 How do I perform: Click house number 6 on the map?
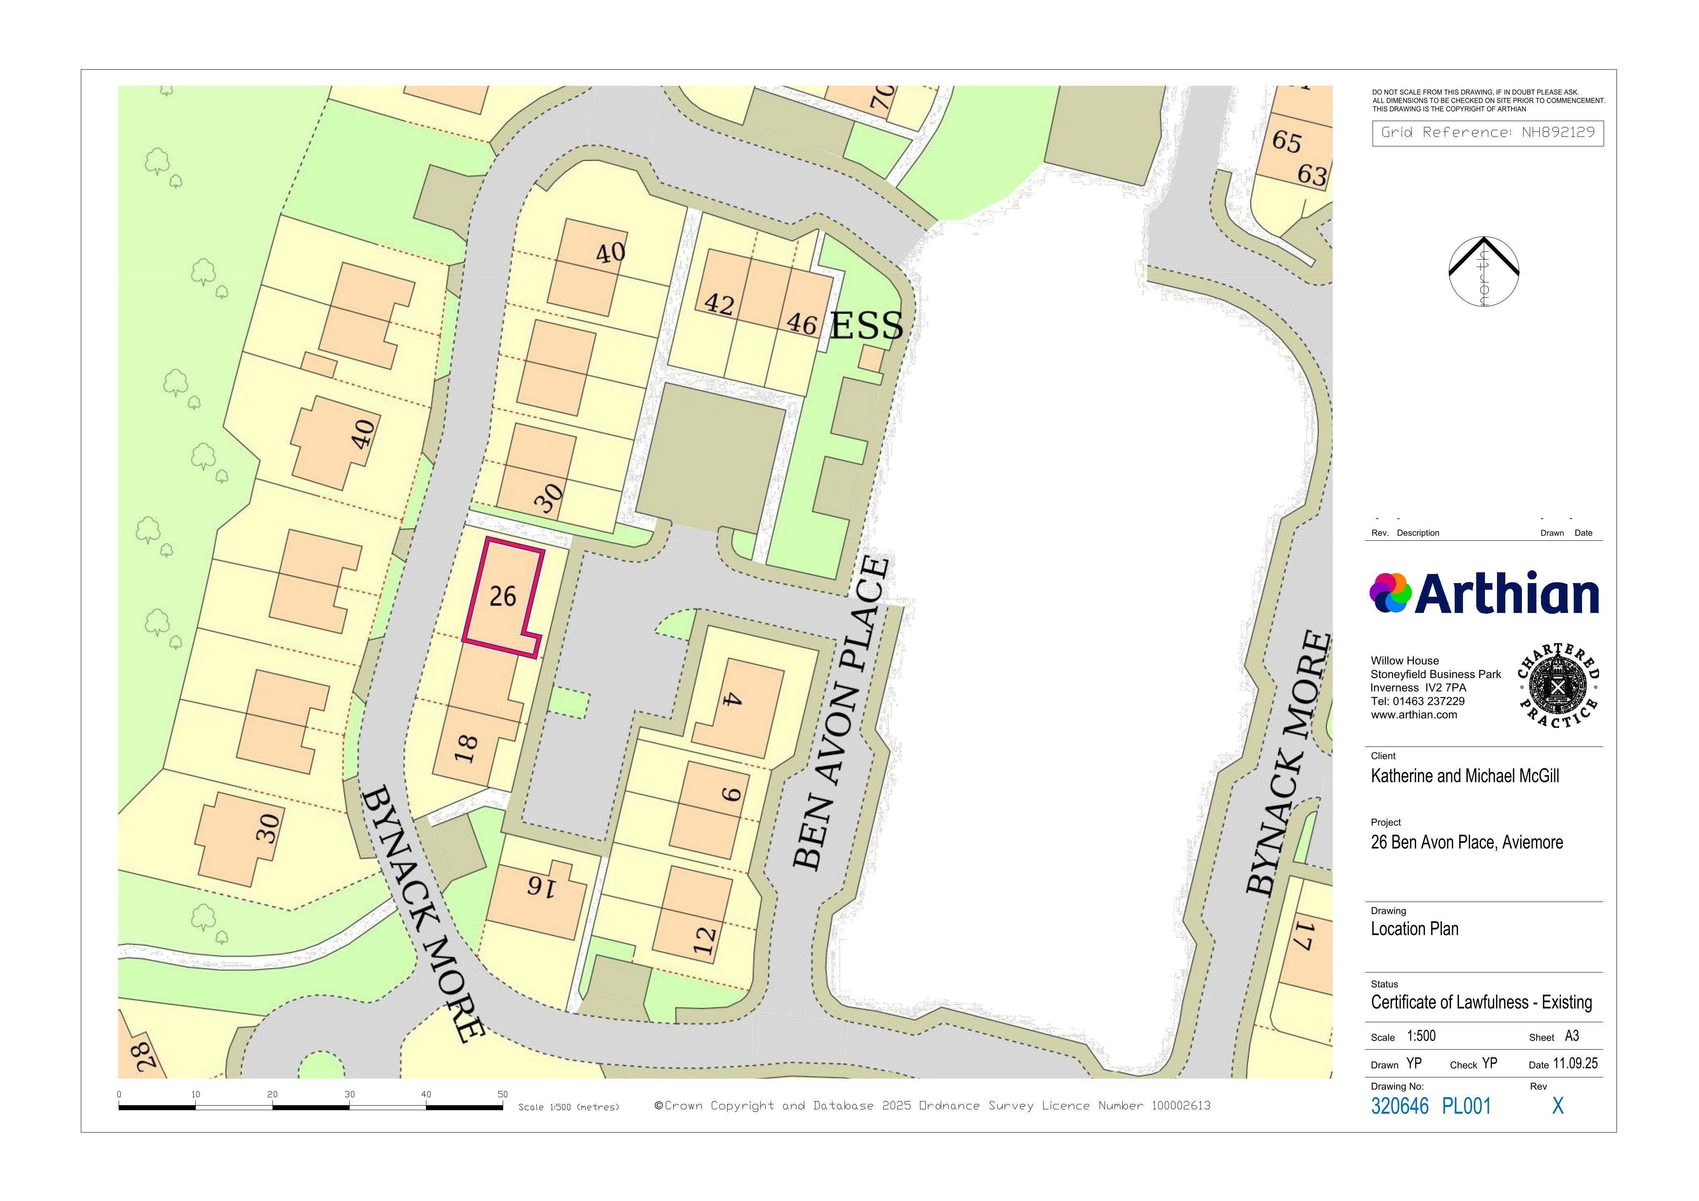point(730,794)
